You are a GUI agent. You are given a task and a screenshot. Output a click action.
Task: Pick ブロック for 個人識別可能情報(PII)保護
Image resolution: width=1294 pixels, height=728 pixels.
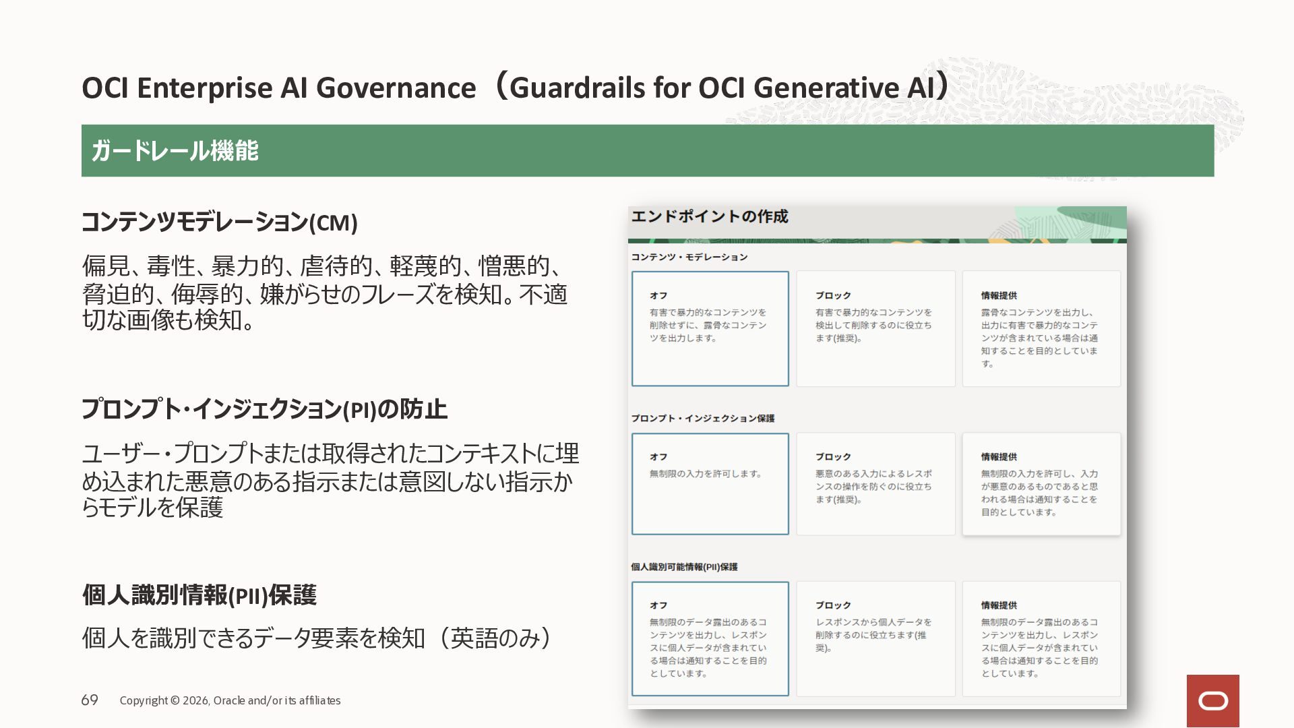click(875, 639)
